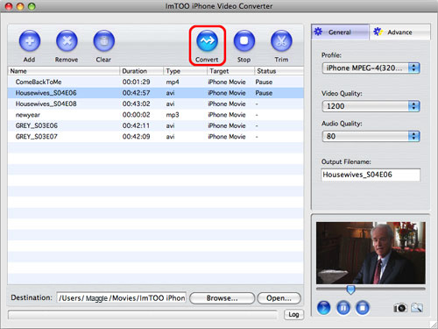Click the Name column header
Viewport: 438px width, 329px height.
click(x=64, y=71)
